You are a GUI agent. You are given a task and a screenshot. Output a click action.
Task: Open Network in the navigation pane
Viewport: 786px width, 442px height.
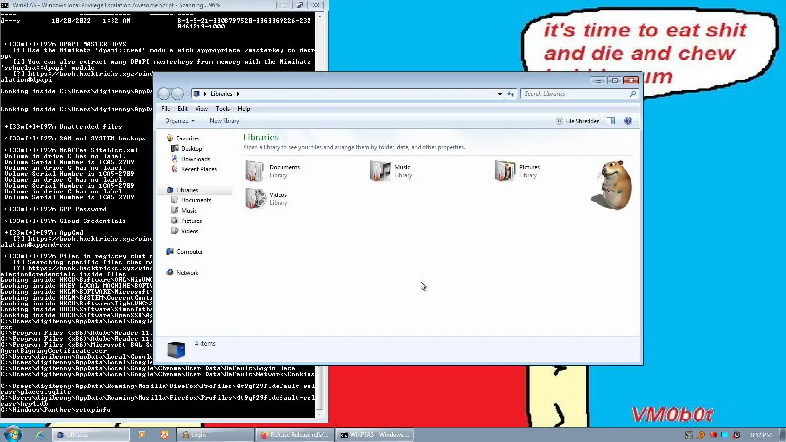187,273
